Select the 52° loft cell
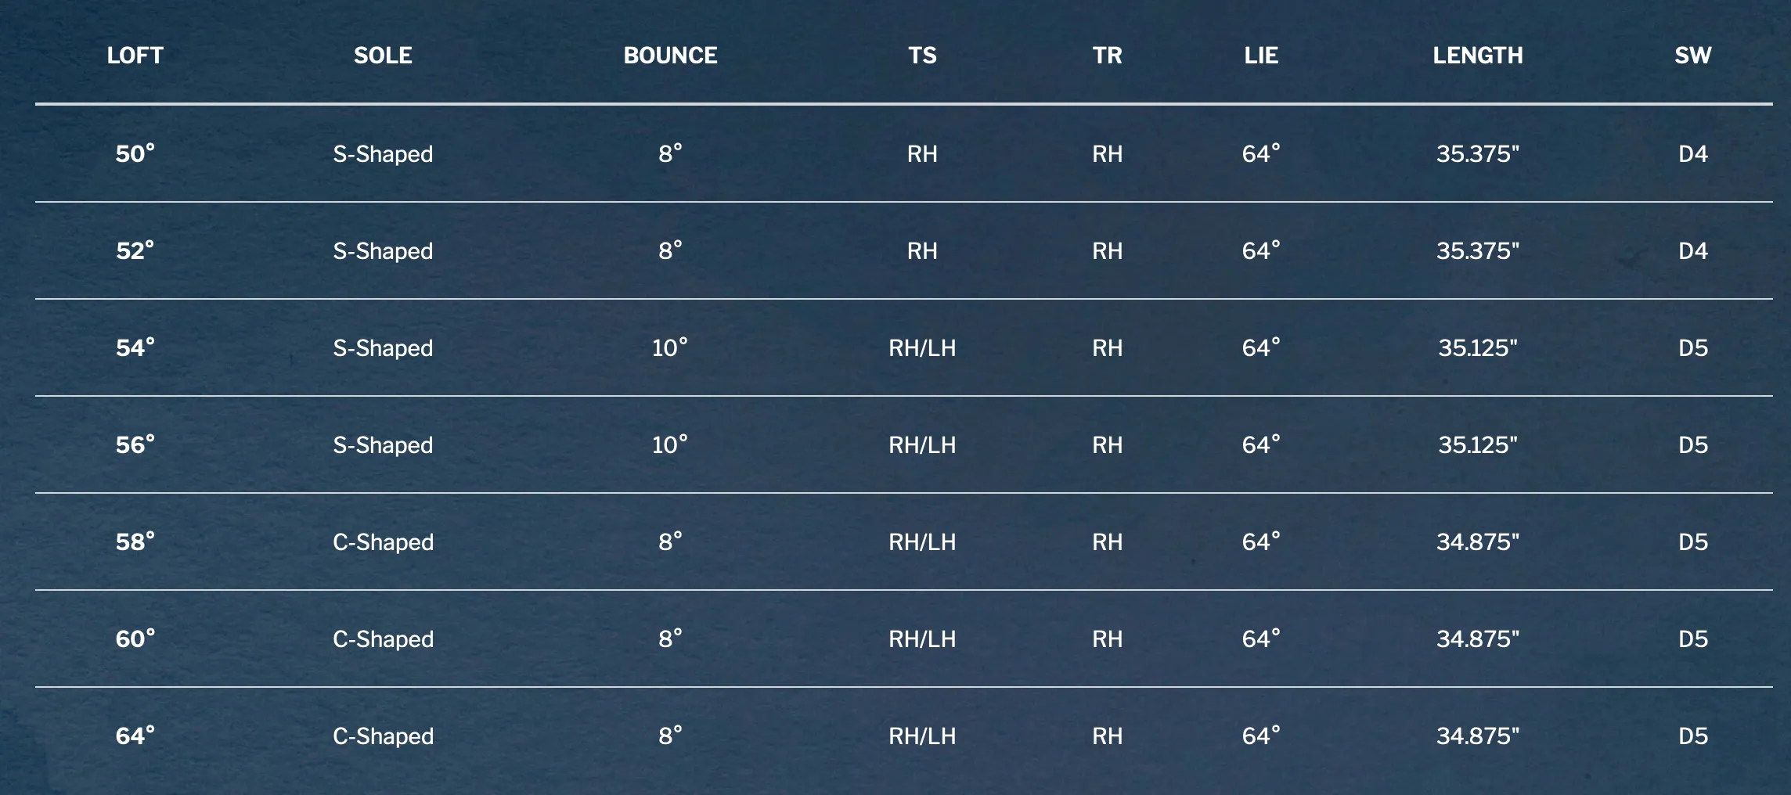1791x795 pixels. coord(135,250)
